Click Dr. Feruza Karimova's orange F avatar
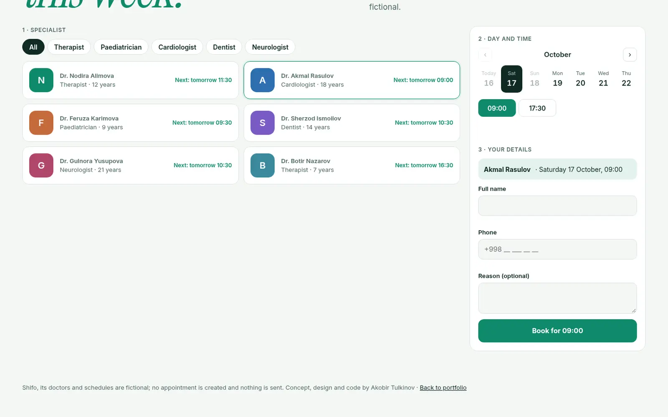The image size is (668, 417). (41, 123)
